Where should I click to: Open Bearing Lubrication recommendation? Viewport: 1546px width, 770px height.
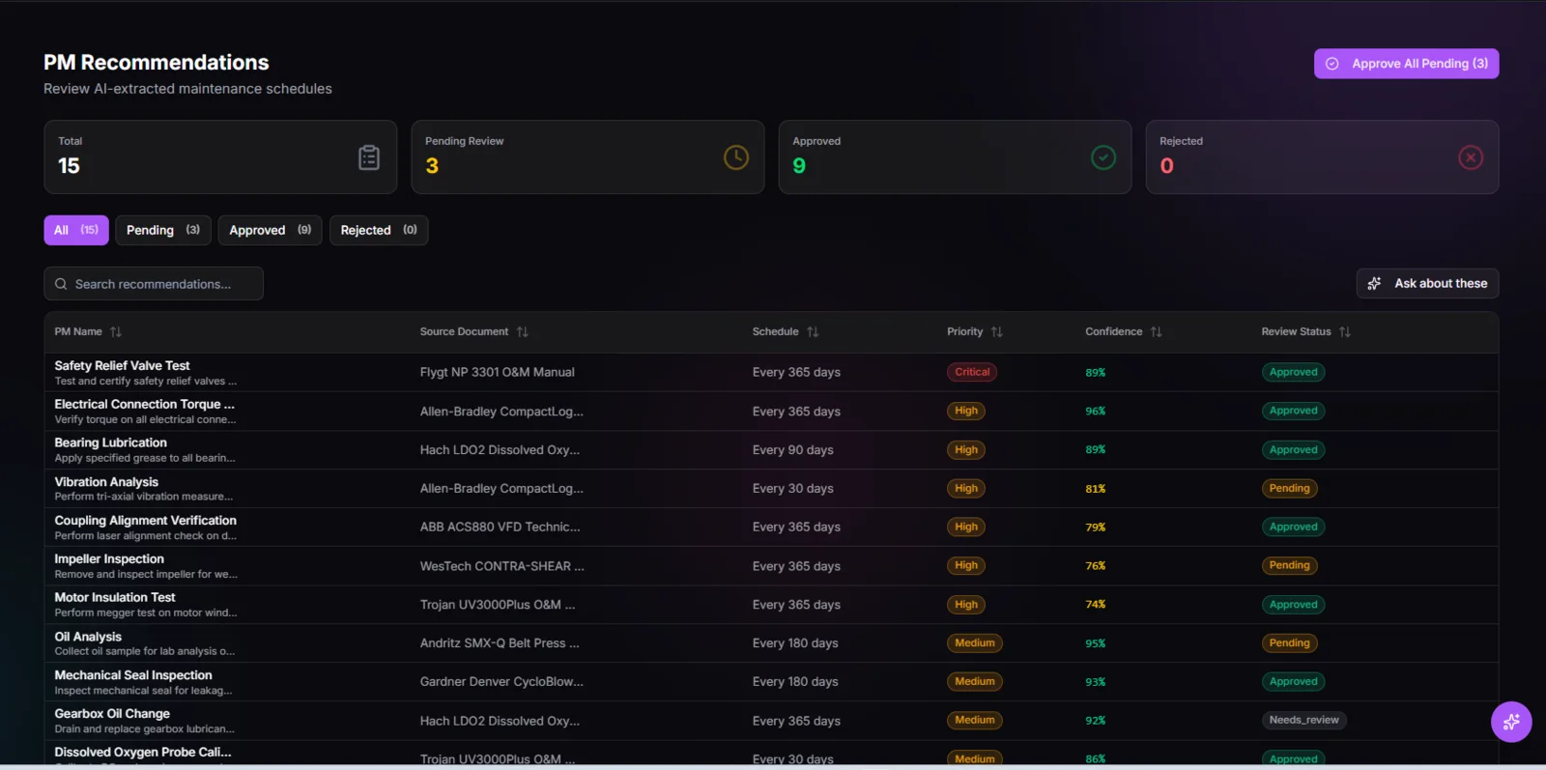(771, 449)
